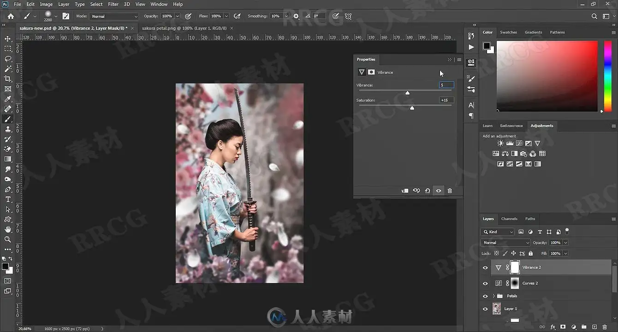This screenshot has width=618, height=332.
Task: Open the Filter menu
Action: click(x=113, y=4)
